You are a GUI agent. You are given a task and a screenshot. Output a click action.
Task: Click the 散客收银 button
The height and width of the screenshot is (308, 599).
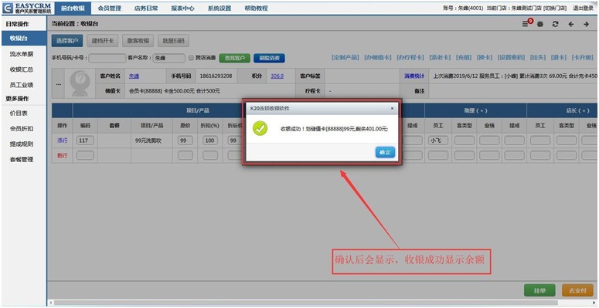click(138, 40)
